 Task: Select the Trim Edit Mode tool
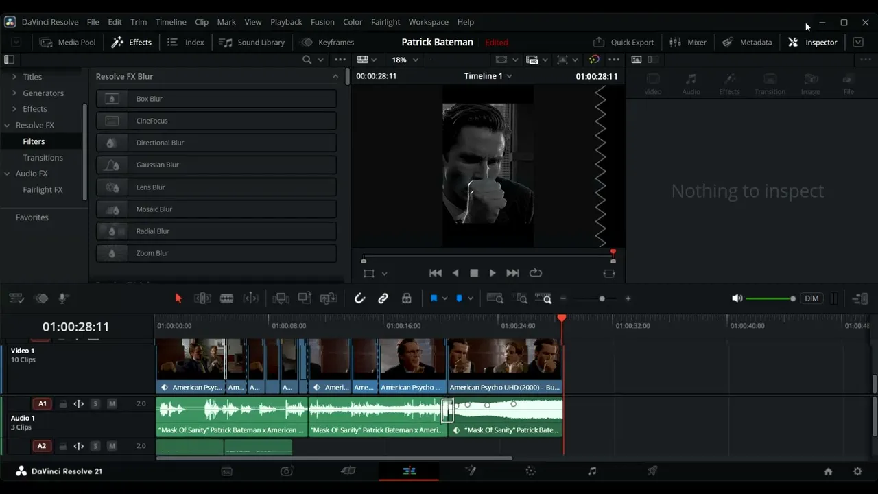[x=202, y=298]
